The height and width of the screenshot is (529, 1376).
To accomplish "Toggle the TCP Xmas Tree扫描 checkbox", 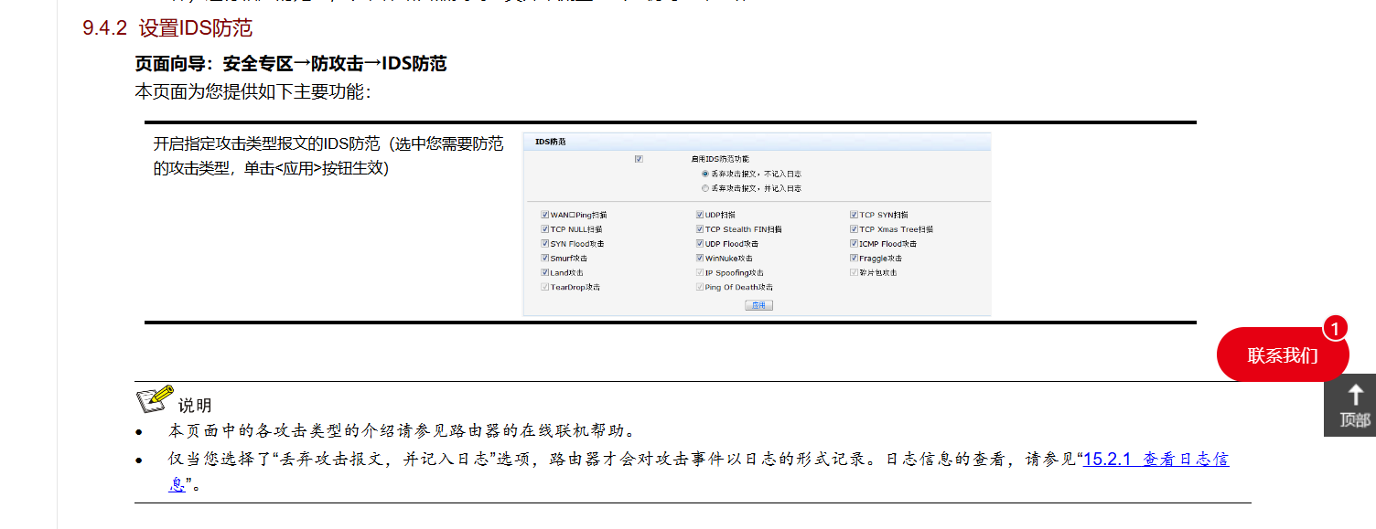I will click(855, 229).
